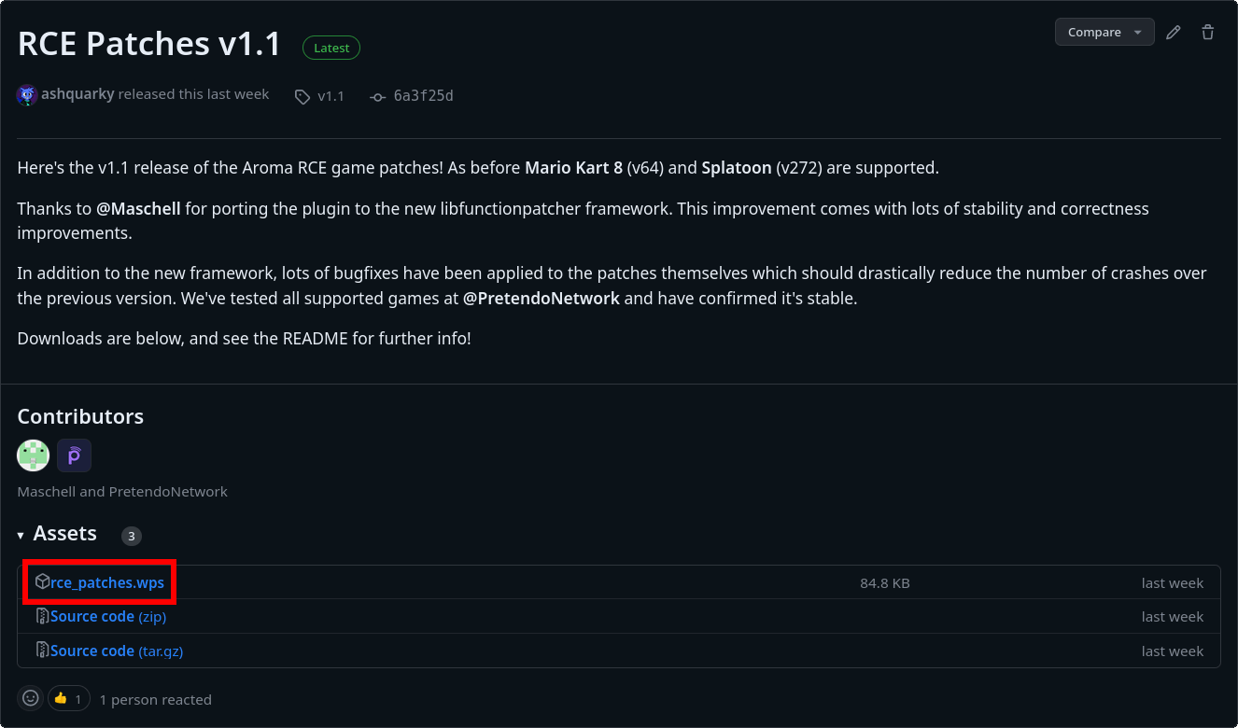This screenshot has width=1238, height=728.
Task: Toggle the thumbs up reaction
Action: click(x=69, y=698)
